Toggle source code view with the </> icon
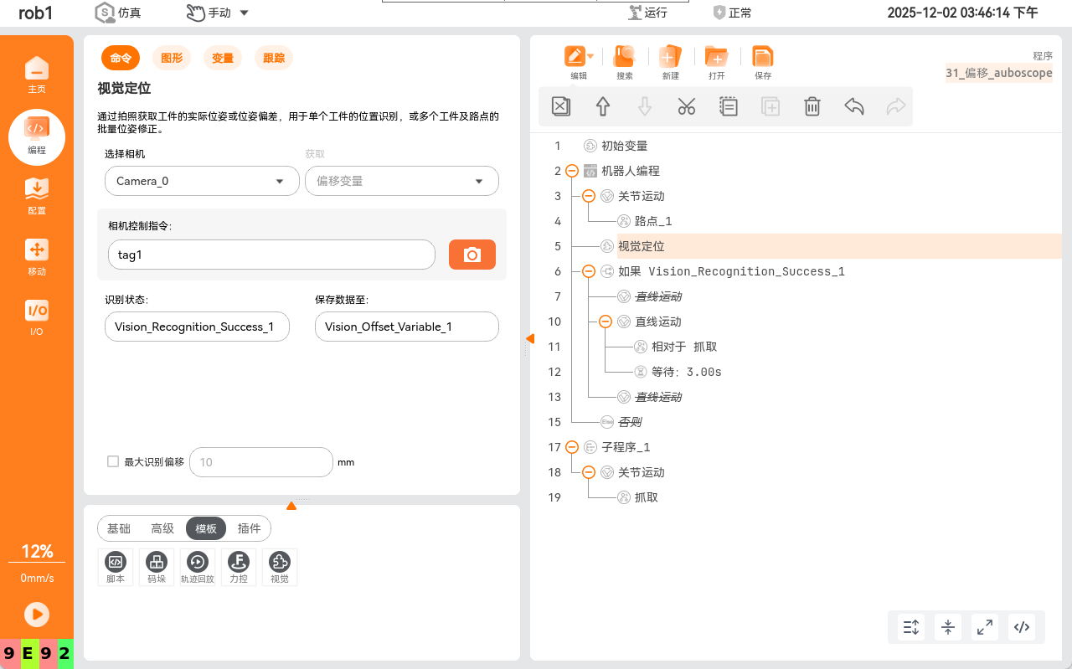This screenshot has width=1072, height=669. [x=1021, y=626]
